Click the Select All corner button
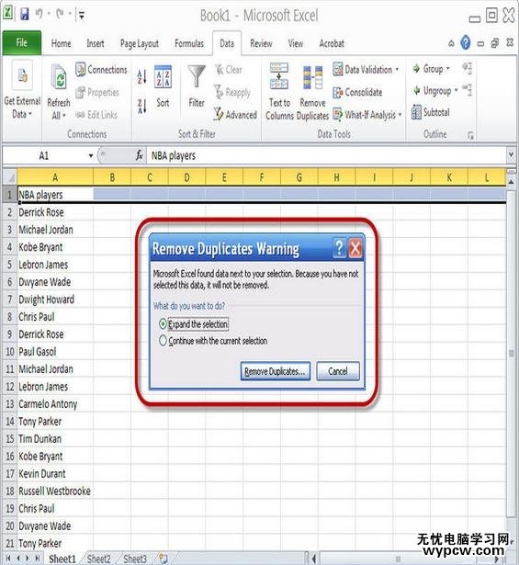Screen dimensions: 519x565 coord(9,177)
